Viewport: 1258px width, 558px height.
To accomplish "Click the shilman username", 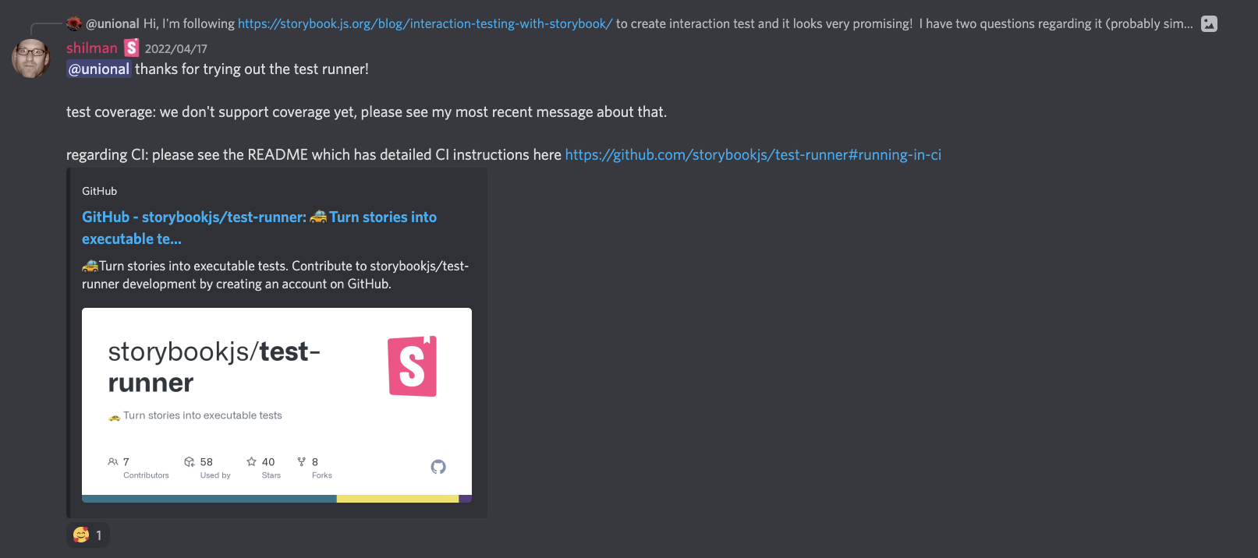I will (x=91, y=48).
